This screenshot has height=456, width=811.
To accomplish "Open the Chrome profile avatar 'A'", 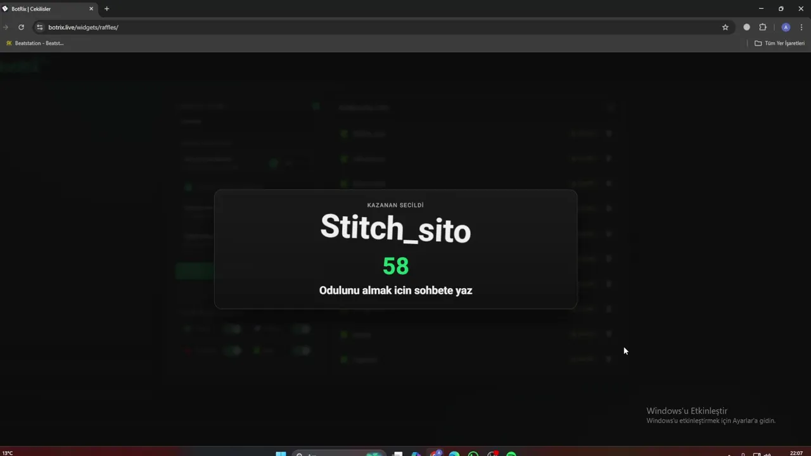I will tap(786, 27).
